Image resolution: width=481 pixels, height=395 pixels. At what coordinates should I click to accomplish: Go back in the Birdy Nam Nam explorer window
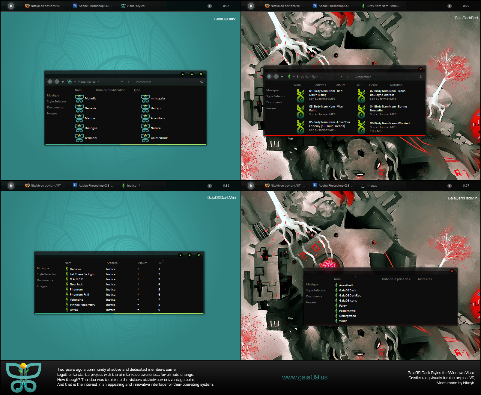[269, 76]
